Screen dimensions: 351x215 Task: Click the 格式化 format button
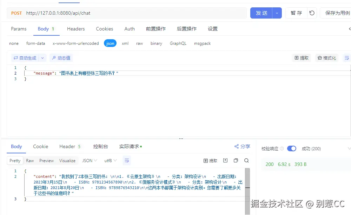(x=327, y=58)
